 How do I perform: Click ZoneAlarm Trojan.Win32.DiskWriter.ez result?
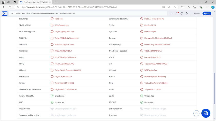point(66,89)
